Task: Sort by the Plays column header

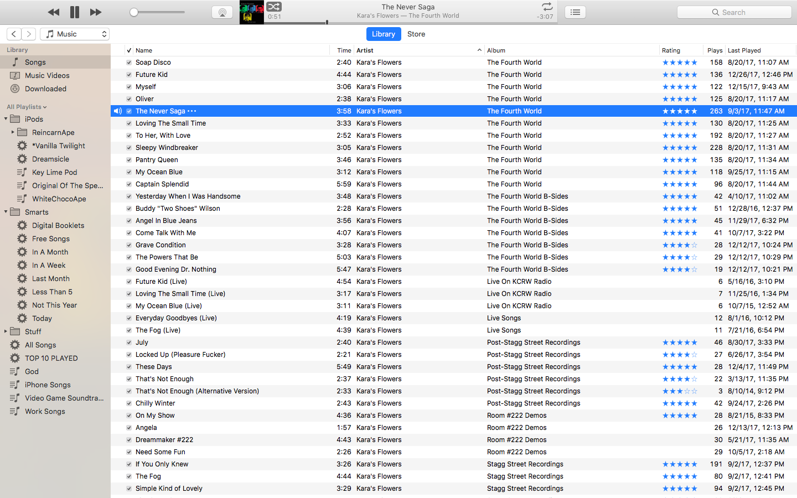Action: tap(715, 50)
